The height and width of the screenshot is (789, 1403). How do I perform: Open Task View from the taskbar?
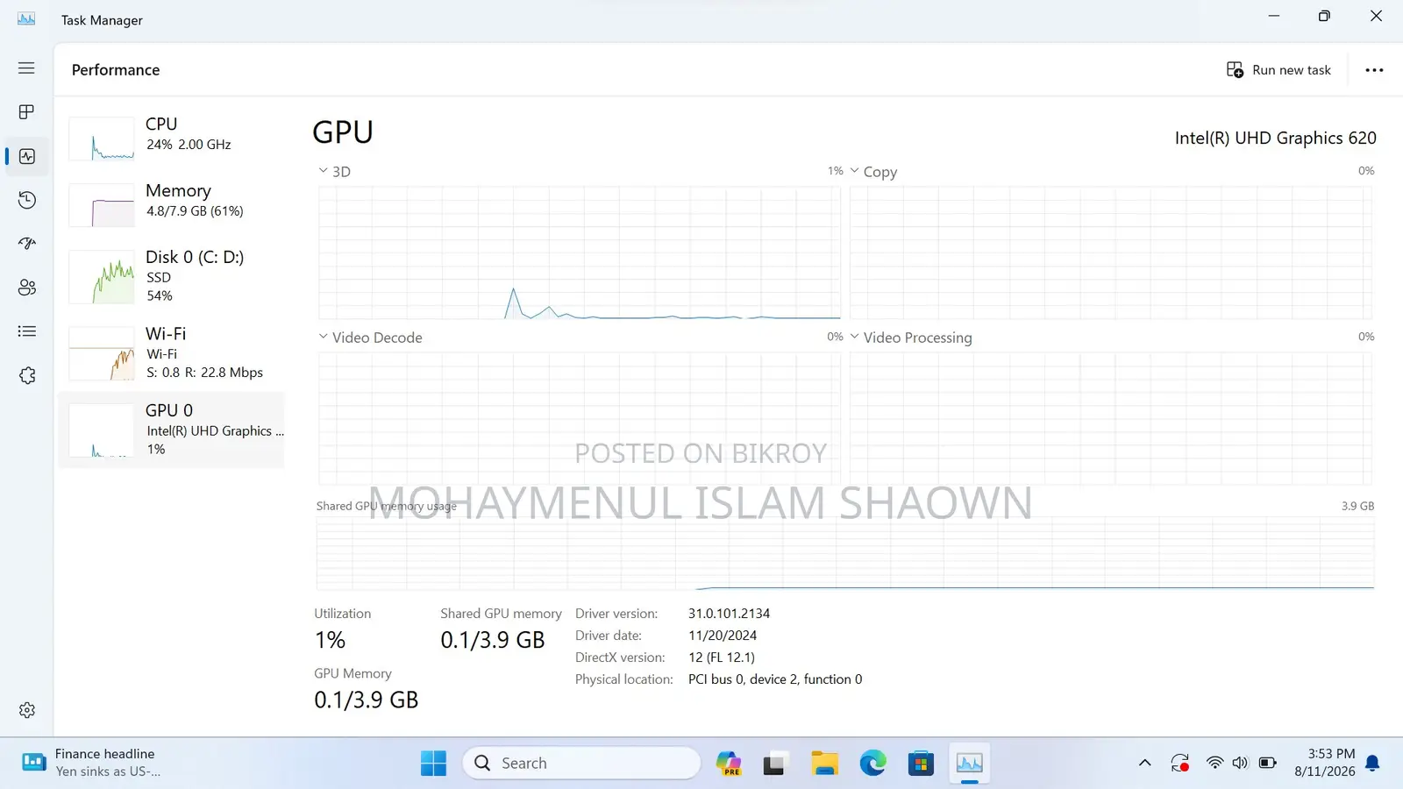pos(773,764)
